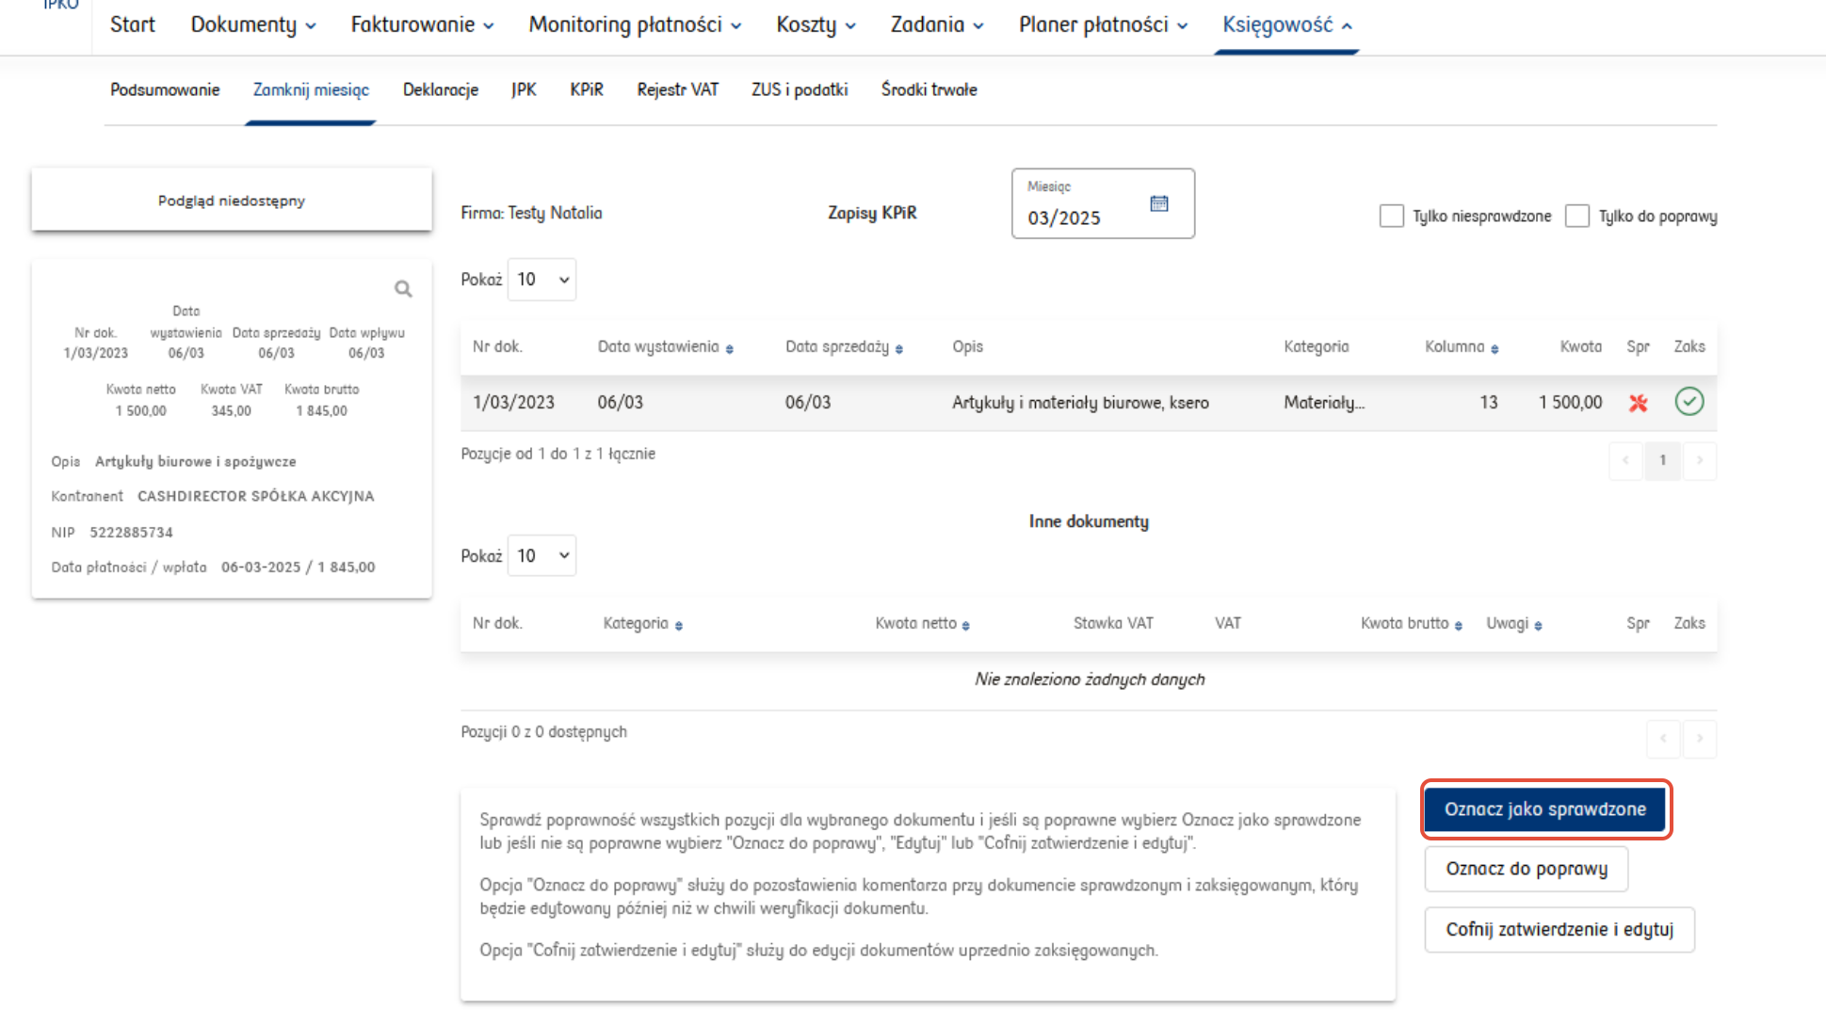Screen dimensions: 1826x1024
Task: Switch to the Rejestr VAT tab
Action: [677, 89]
